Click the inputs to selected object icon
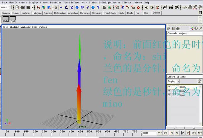This screenshot has width=203, height=138. (146, 7)
